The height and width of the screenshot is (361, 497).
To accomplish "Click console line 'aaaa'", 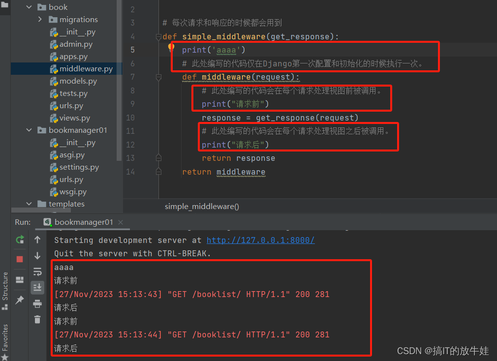I will coord(63,268).
